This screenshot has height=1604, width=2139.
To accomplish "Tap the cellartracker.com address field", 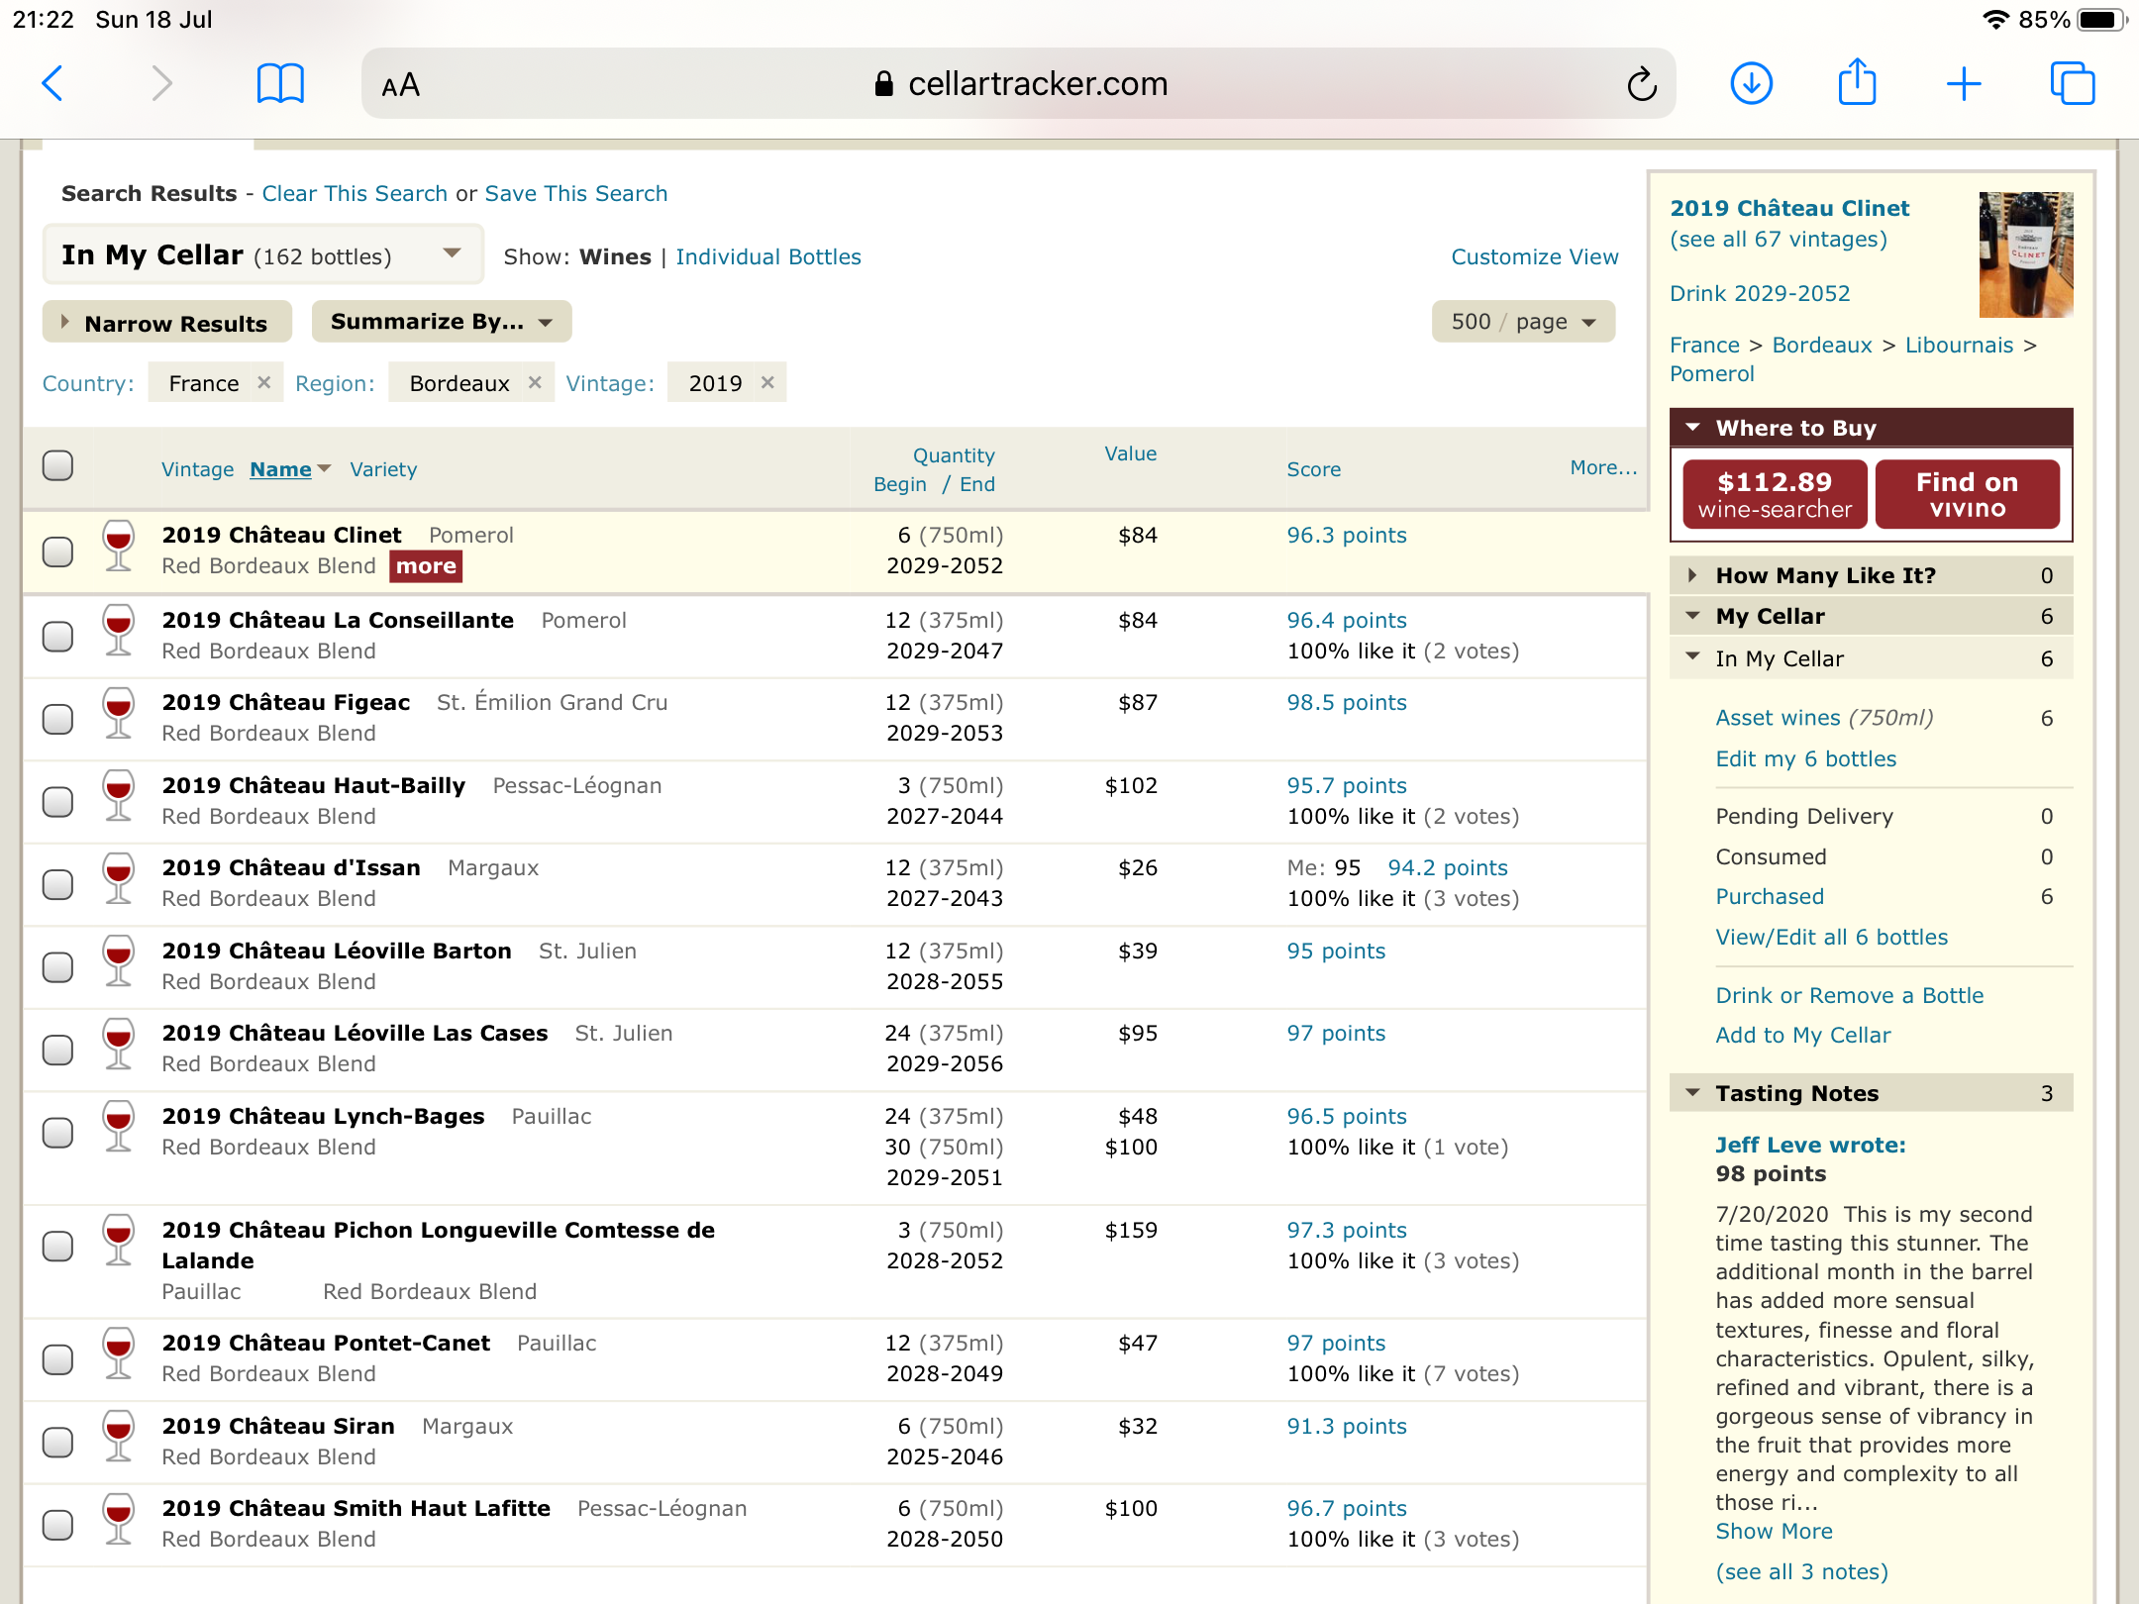I will pyautogui.click(x=1018, y=84).
